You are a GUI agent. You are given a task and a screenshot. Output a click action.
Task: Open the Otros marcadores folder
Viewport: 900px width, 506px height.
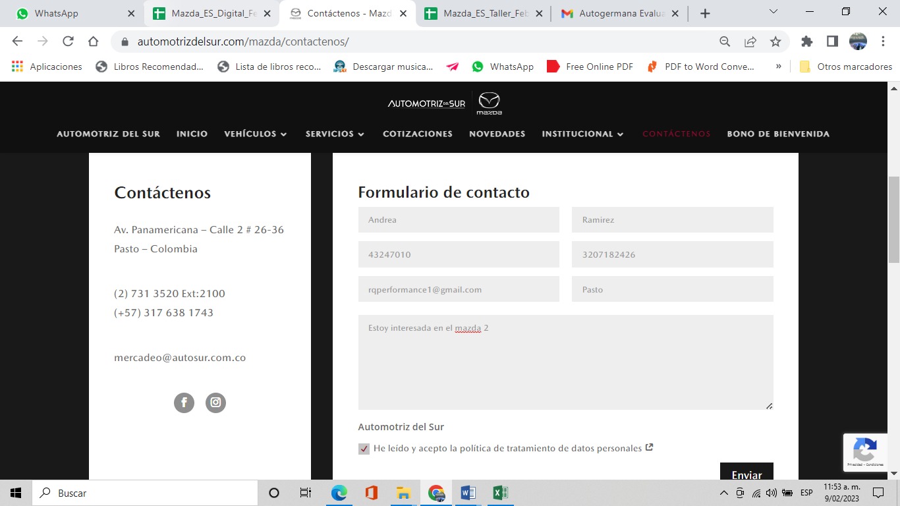tap(845, 67)
